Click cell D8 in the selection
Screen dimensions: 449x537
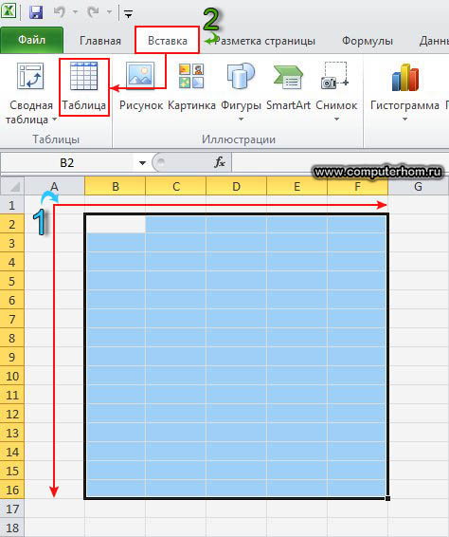[236, 338]
